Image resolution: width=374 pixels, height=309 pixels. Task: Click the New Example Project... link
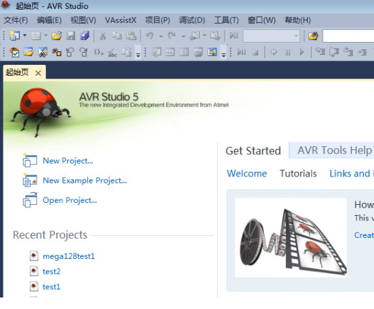point(85,181)
